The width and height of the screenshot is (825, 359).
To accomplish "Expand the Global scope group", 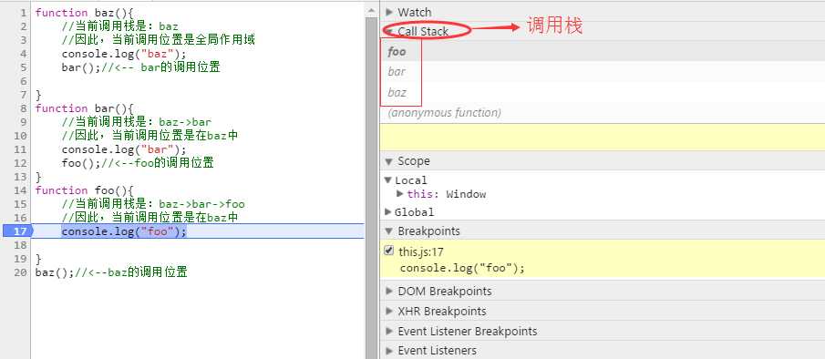I will pyautogui.click(x=388, y=211).
